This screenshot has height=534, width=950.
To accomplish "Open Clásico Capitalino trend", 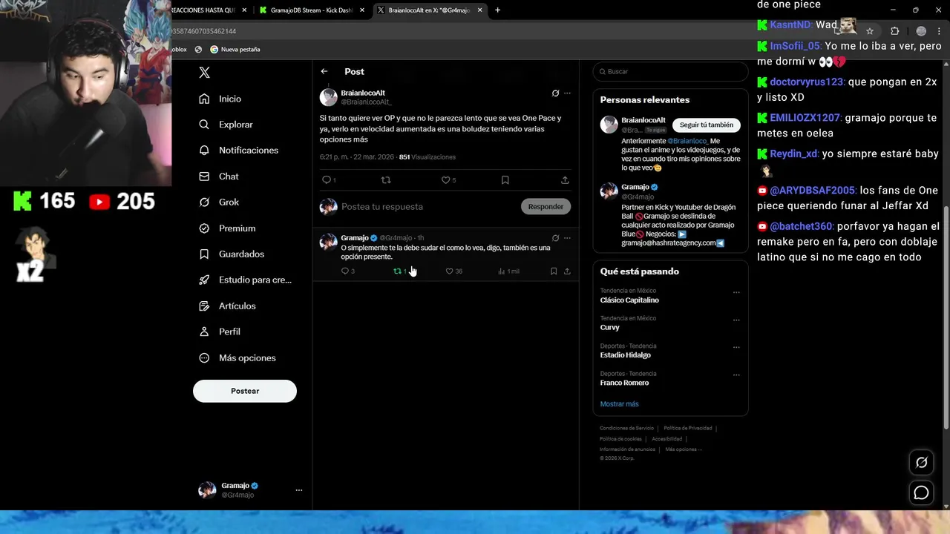I will point(629,300).
